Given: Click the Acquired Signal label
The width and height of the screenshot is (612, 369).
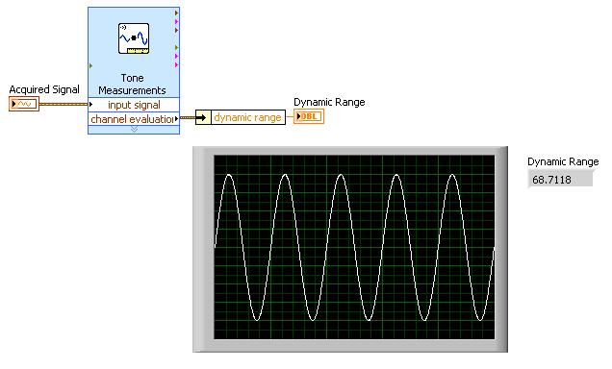Looking at the screenshot, I should pos(44,89).
